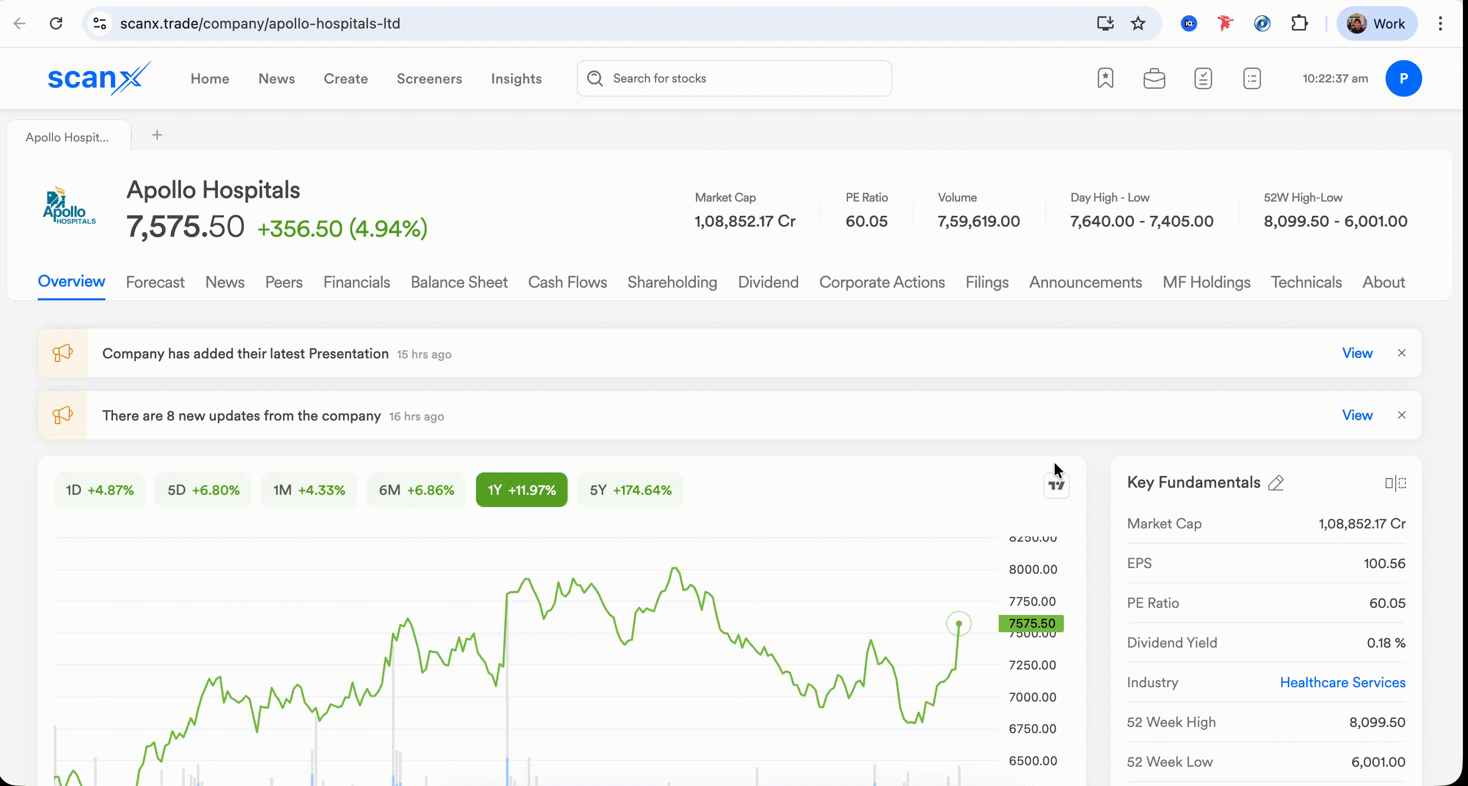
Task: Bookmark this page with the star icon
Action: [x=1138, y=23]
